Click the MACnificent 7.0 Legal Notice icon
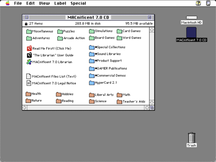216x162 pixels. [29, 83]
